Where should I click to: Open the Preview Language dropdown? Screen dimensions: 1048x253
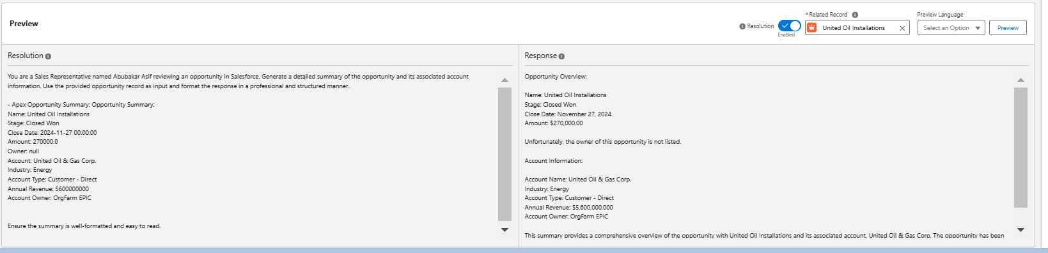point(951,27)
